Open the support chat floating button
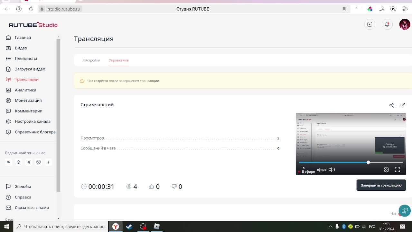The width and height of the screenshot is (412, 232). click(405, 211)
